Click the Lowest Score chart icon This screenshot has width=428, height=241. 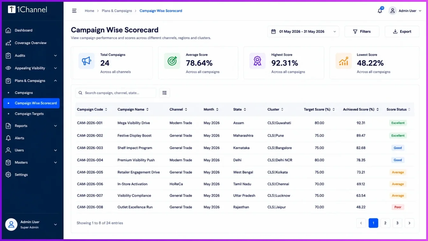pyautogui.click(x=343, y=61)
